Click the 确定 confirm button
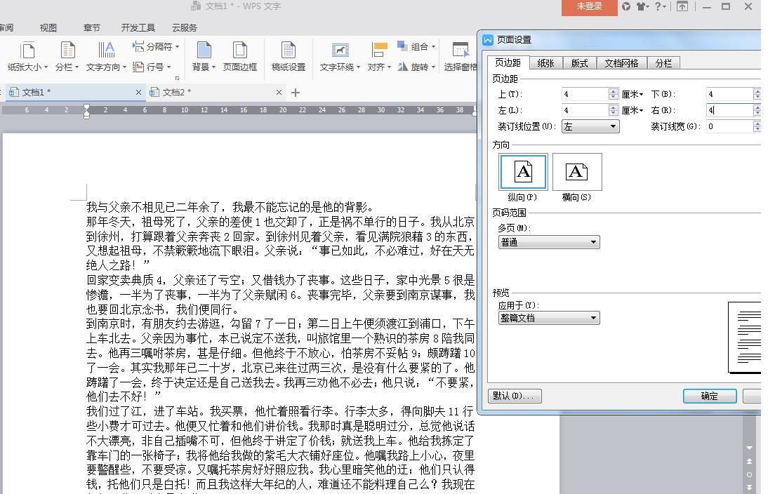This screenshot has height=494, width=775. click(709, 396)
